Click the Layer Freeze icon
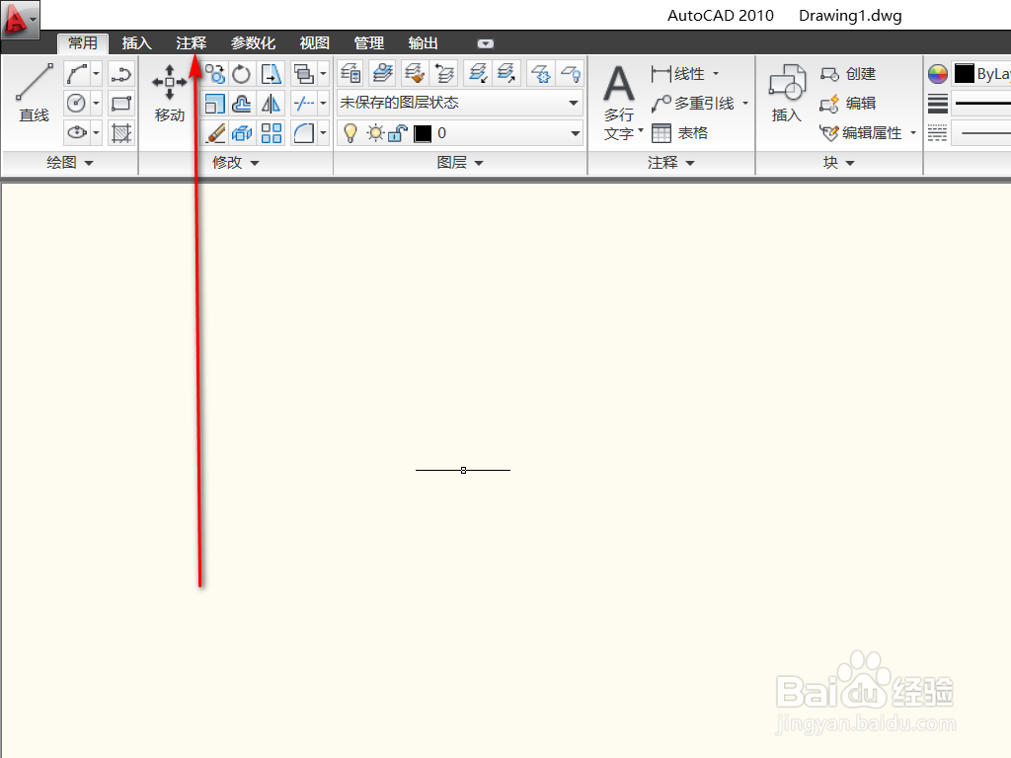Screen dimensions: 1011x758 (540, 73)
